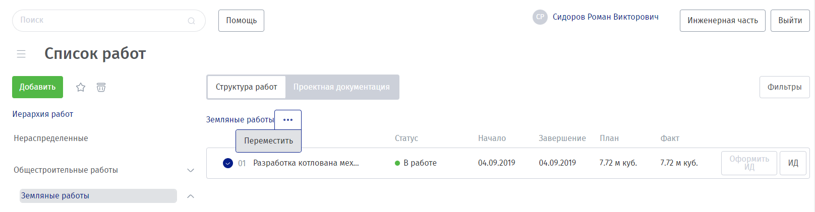Select Нераспределенные in the hierarchy
Image resolution: width=815 pixels, height=212 pixels.
click(x=51, y=138)
